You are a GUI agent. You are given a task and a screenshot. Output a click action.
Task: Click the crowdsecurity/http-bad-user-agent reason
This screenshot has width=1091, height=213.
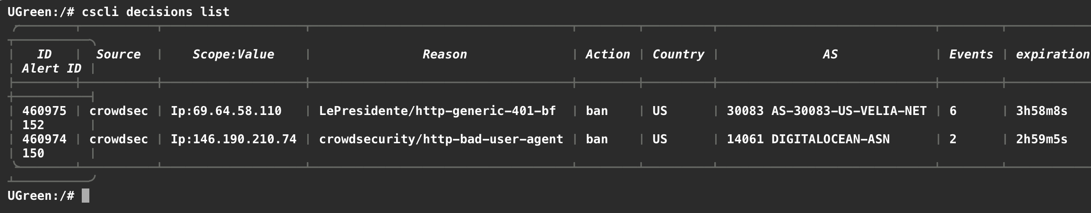click(441, 139)
